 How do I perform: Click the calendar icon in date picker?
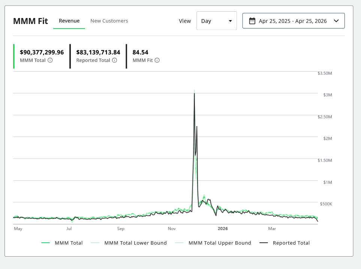tap(252, 21)
